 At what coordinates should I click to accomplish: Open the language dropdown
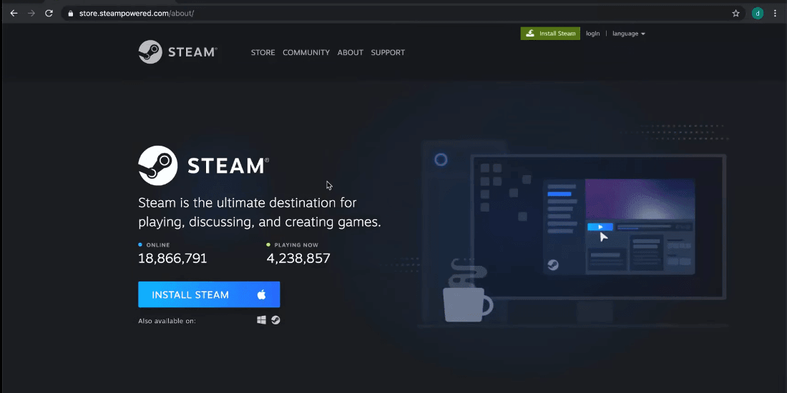628,34
